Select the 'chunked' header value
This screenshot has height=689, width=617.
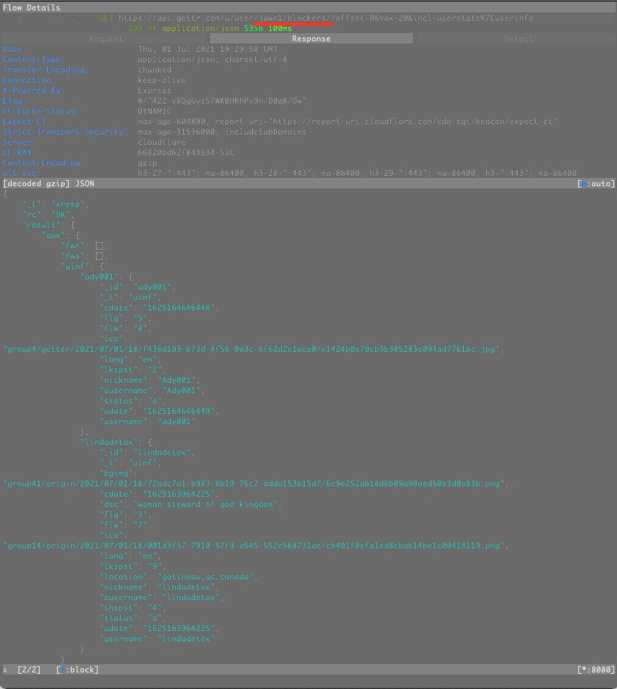154,70
